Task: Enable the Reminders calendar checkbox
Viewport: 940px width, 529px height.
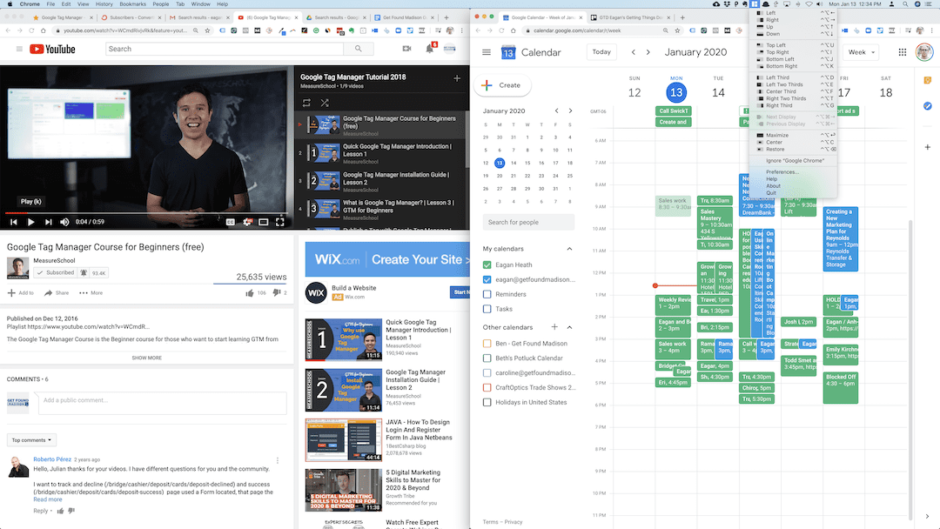Action: pyautogui.click(x=487, y=294)
